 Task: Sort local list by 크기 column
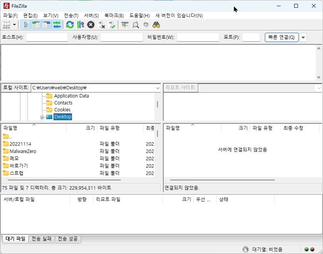click(x=82, y=128)
